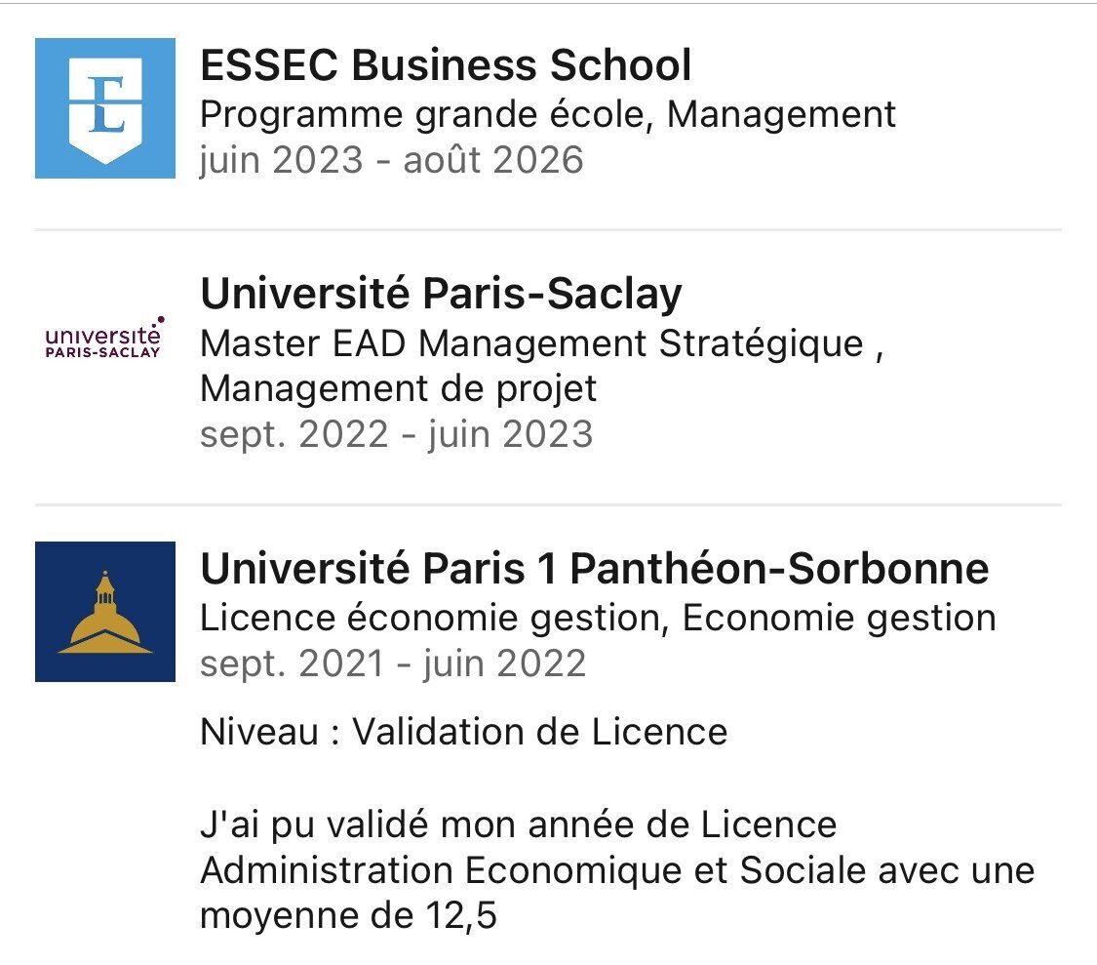Click the Programme grande école, Management line
Image resolution: width=1097 pixels, height=965 pixels.
(x=547, y=114)
